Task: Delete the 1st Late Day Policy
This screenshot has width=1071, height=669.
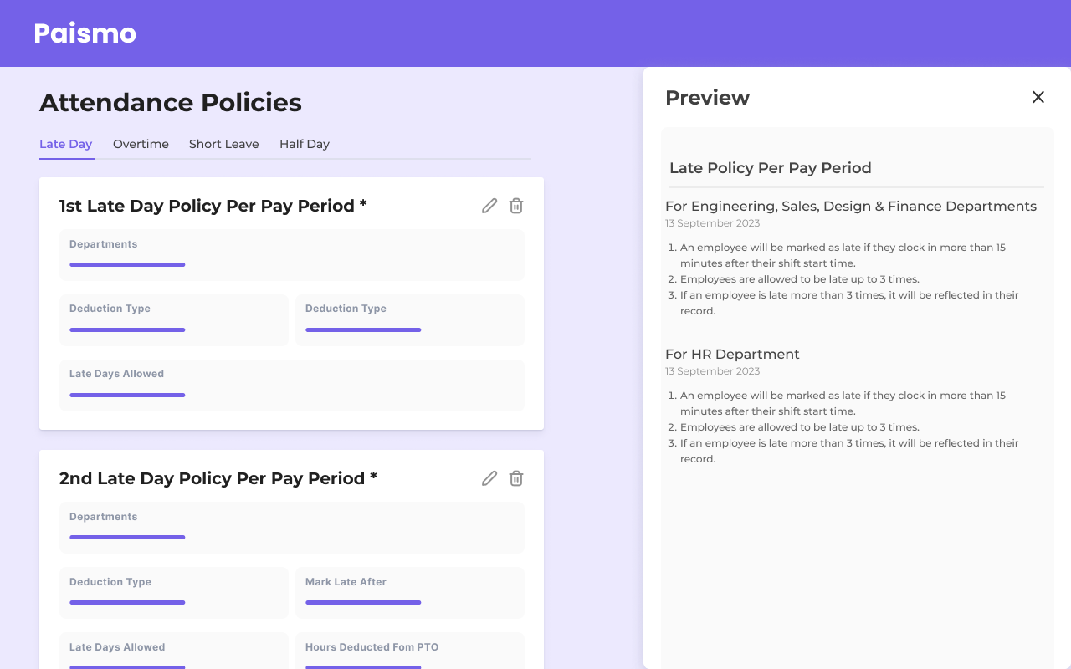Action: click(516, 206)
